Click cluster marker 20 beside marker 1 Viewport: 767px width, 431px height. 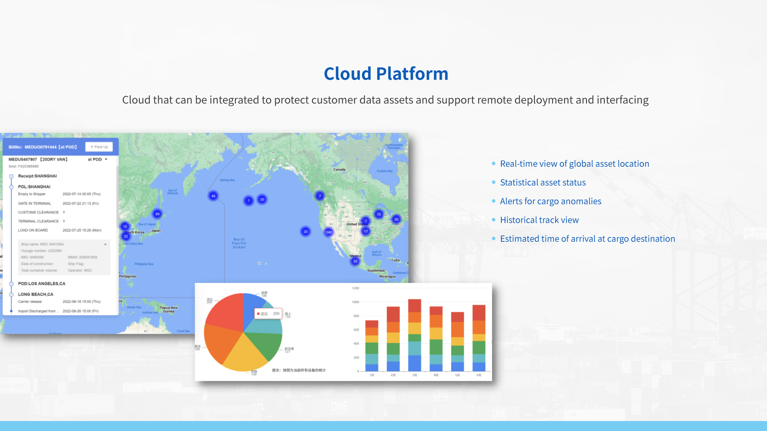262,200
